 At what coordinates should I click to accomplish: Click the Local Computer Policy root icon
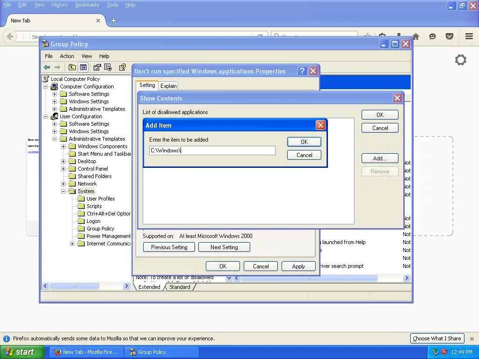tap(46, 79)
